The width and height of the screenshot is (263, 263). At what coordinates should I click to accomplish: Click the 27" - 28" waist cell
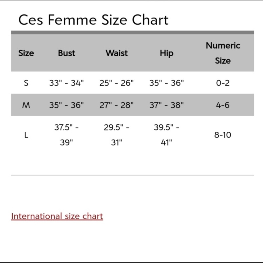coord(117,105)
